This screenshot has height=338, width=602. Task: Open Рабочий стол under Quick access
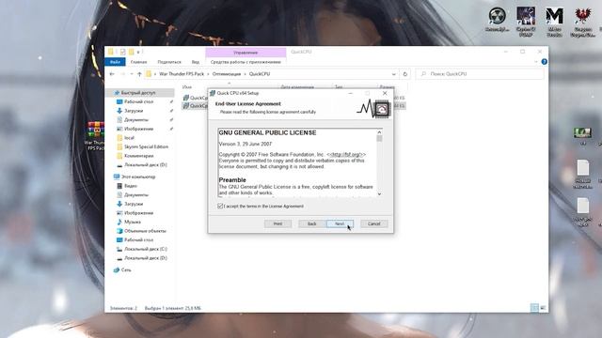[138, 102]
